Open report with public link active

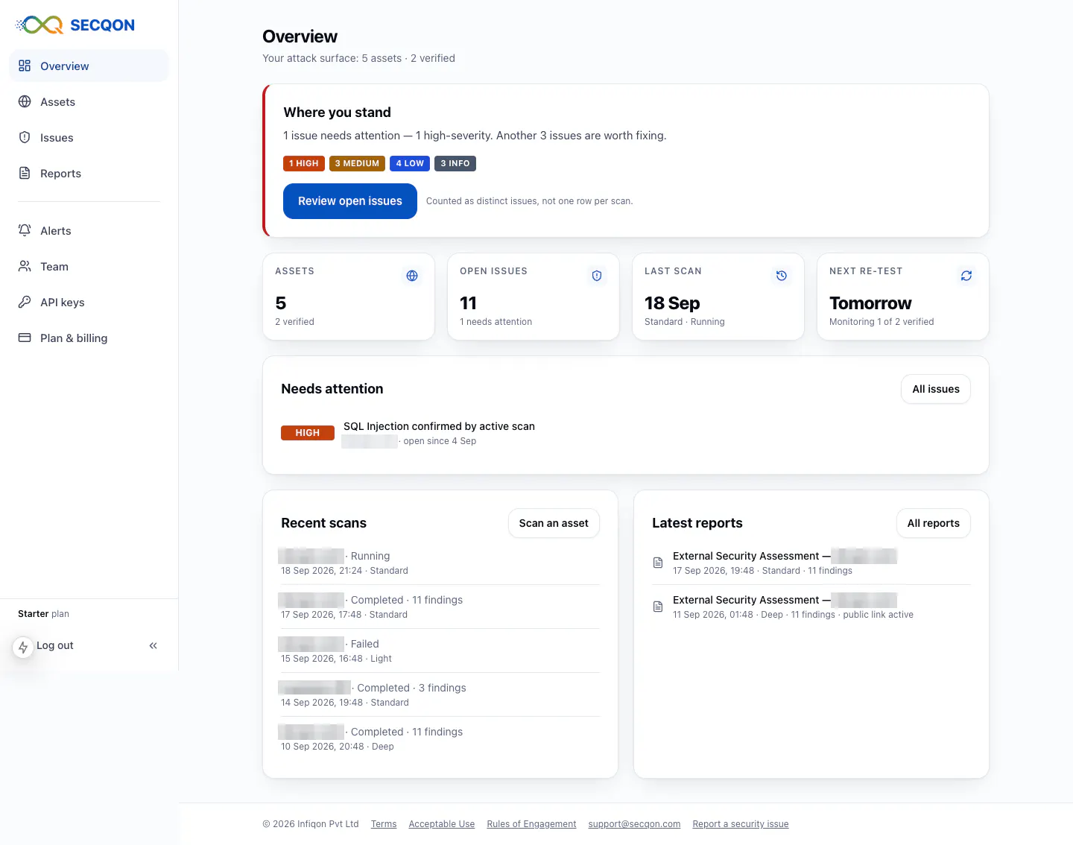(811, 607)
